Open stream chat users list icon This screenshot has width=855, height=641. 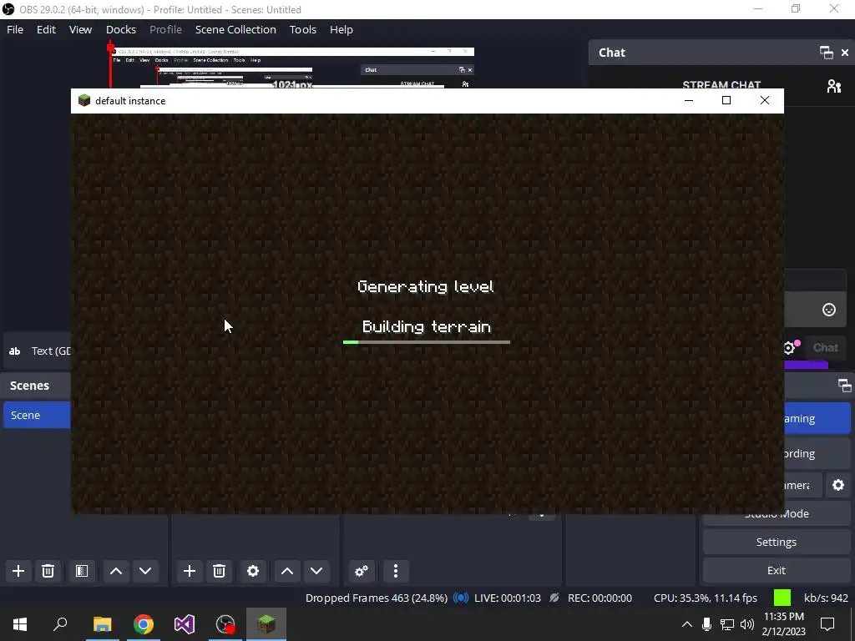click(x=834, y=86)
